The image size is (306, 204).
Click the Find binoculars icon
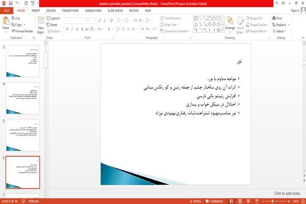point(274,18)
